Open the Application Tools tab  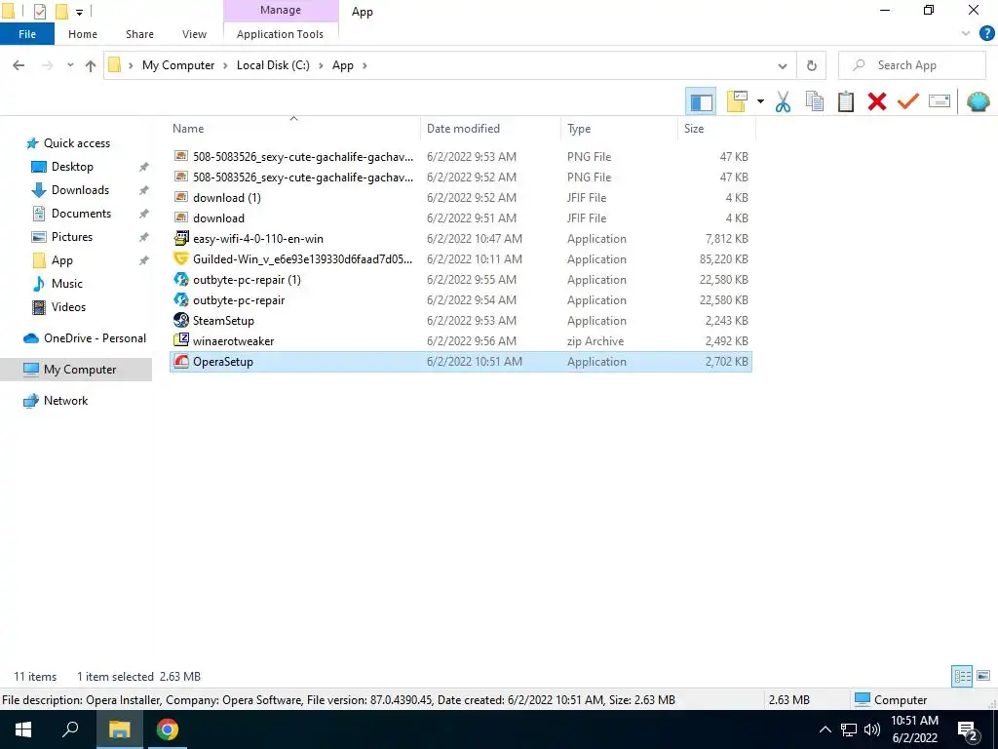click(x=280, y=34)
